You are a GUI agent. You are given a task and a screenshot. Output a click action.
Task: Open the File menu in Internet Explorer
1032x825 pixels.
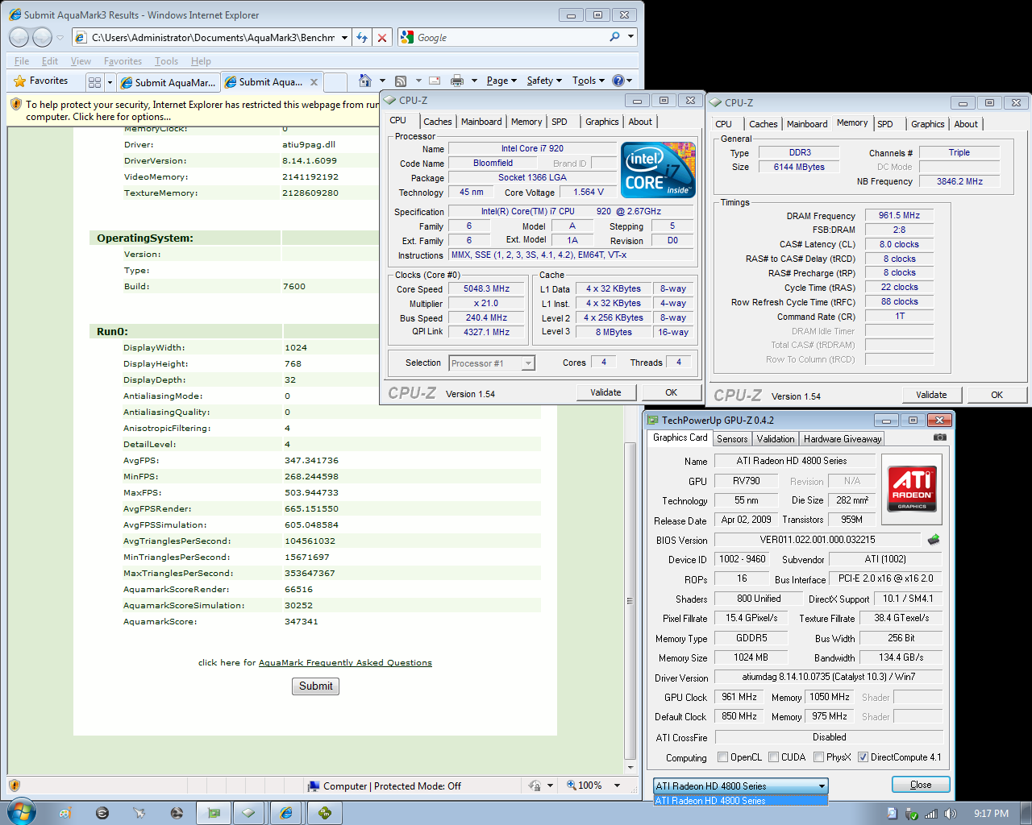pyautogui.click(x=22, y=61)
